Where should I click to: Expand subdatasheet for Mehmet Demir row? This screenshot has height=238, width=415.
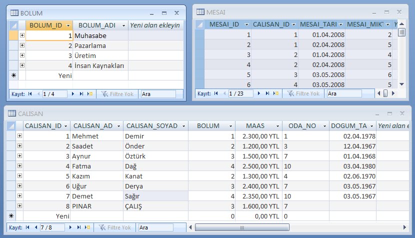coord(19,136)
